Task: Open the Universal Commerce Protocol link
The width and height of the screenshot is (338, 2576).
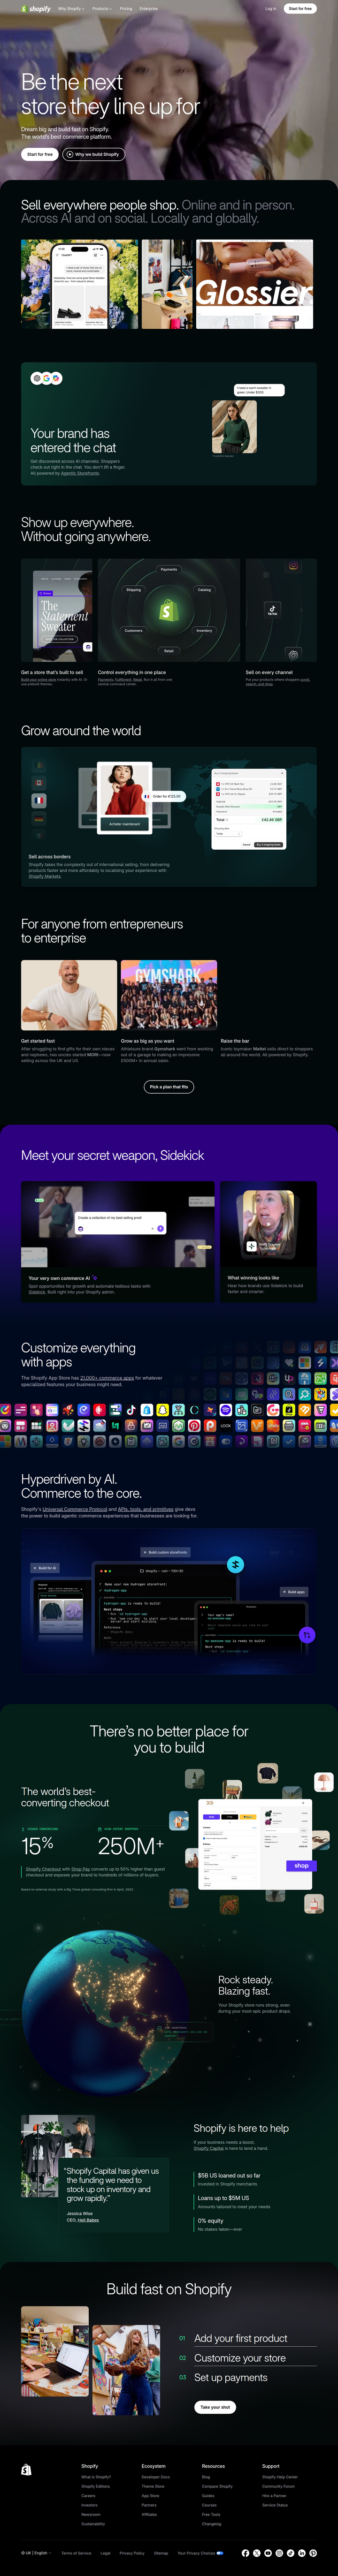Action: (x=74, y=1509)
